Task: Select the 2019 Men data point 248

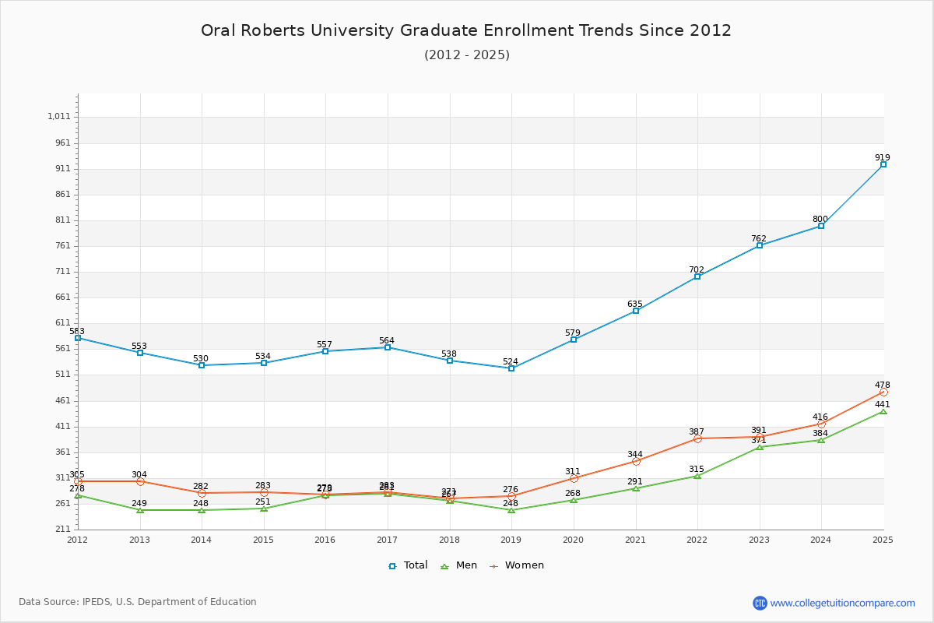Action: pyautogui.click(x=511, y=510)
